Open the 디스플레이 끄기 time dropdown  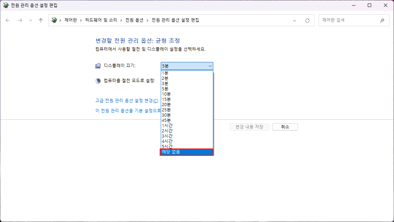tap(210, 66)
